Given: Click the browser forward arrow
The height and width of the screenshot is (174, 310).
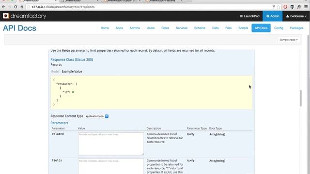Looking at the screenshot, I should point(10,7).
